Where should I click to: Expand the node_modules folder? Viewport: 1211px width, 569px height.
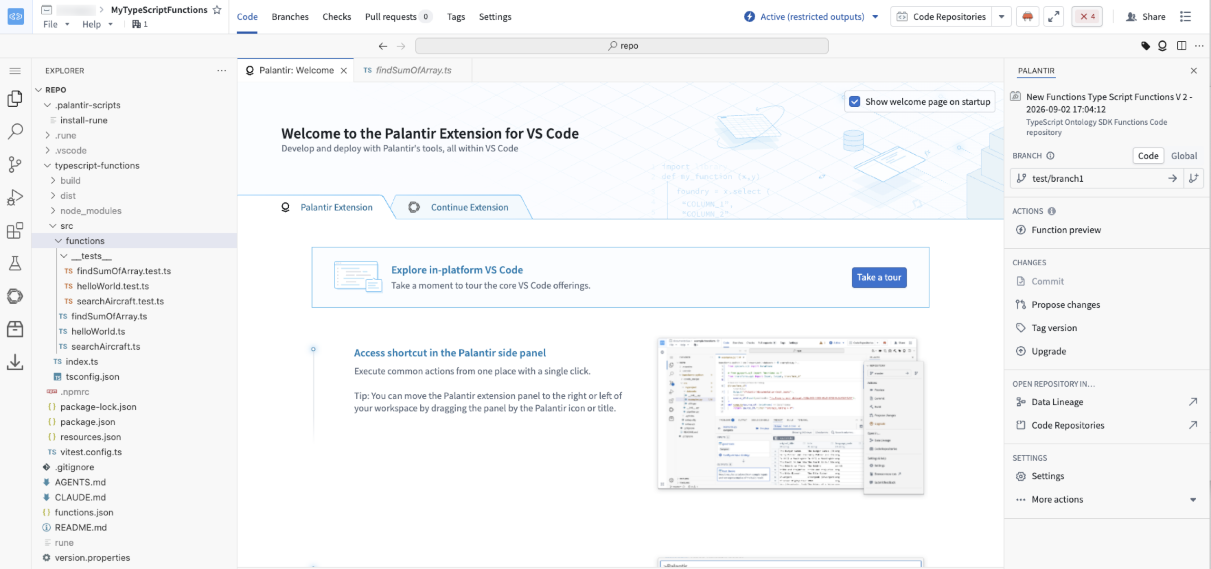coord(53,211)
